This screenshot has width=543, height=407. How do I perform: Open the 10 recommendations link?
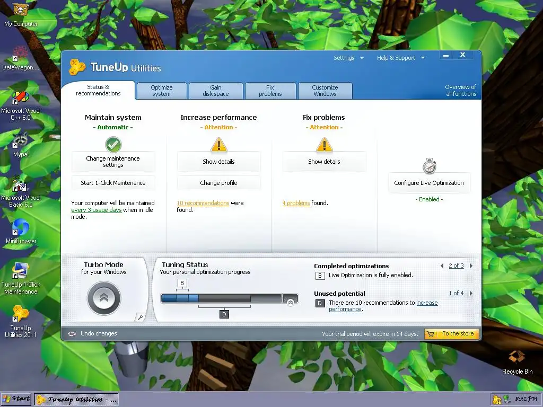203,203
